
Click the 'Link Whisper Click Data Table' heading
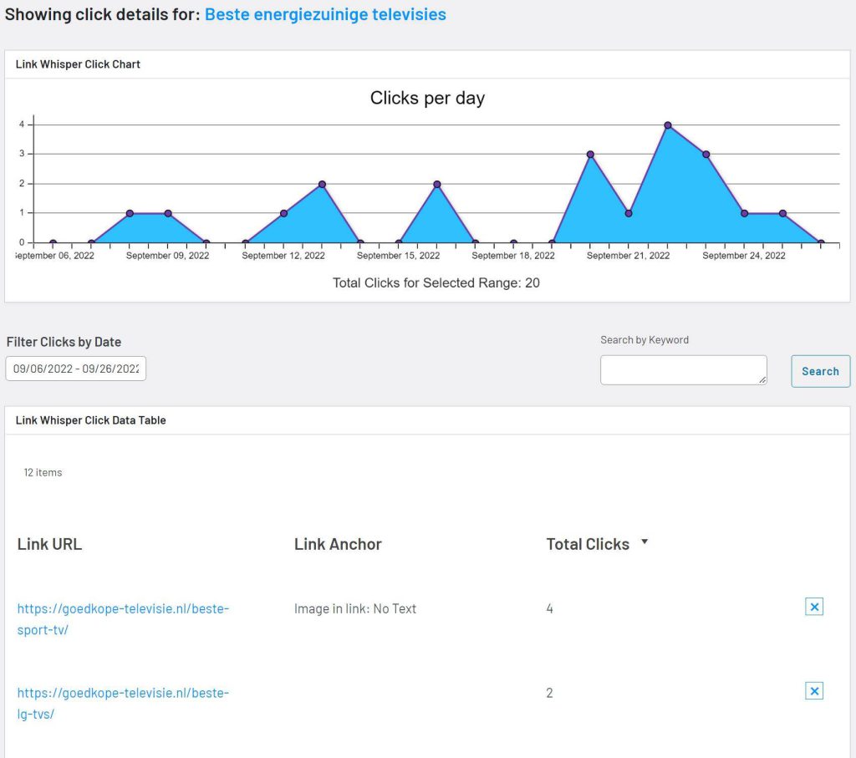pyautogui.click(x=90, y=420)
